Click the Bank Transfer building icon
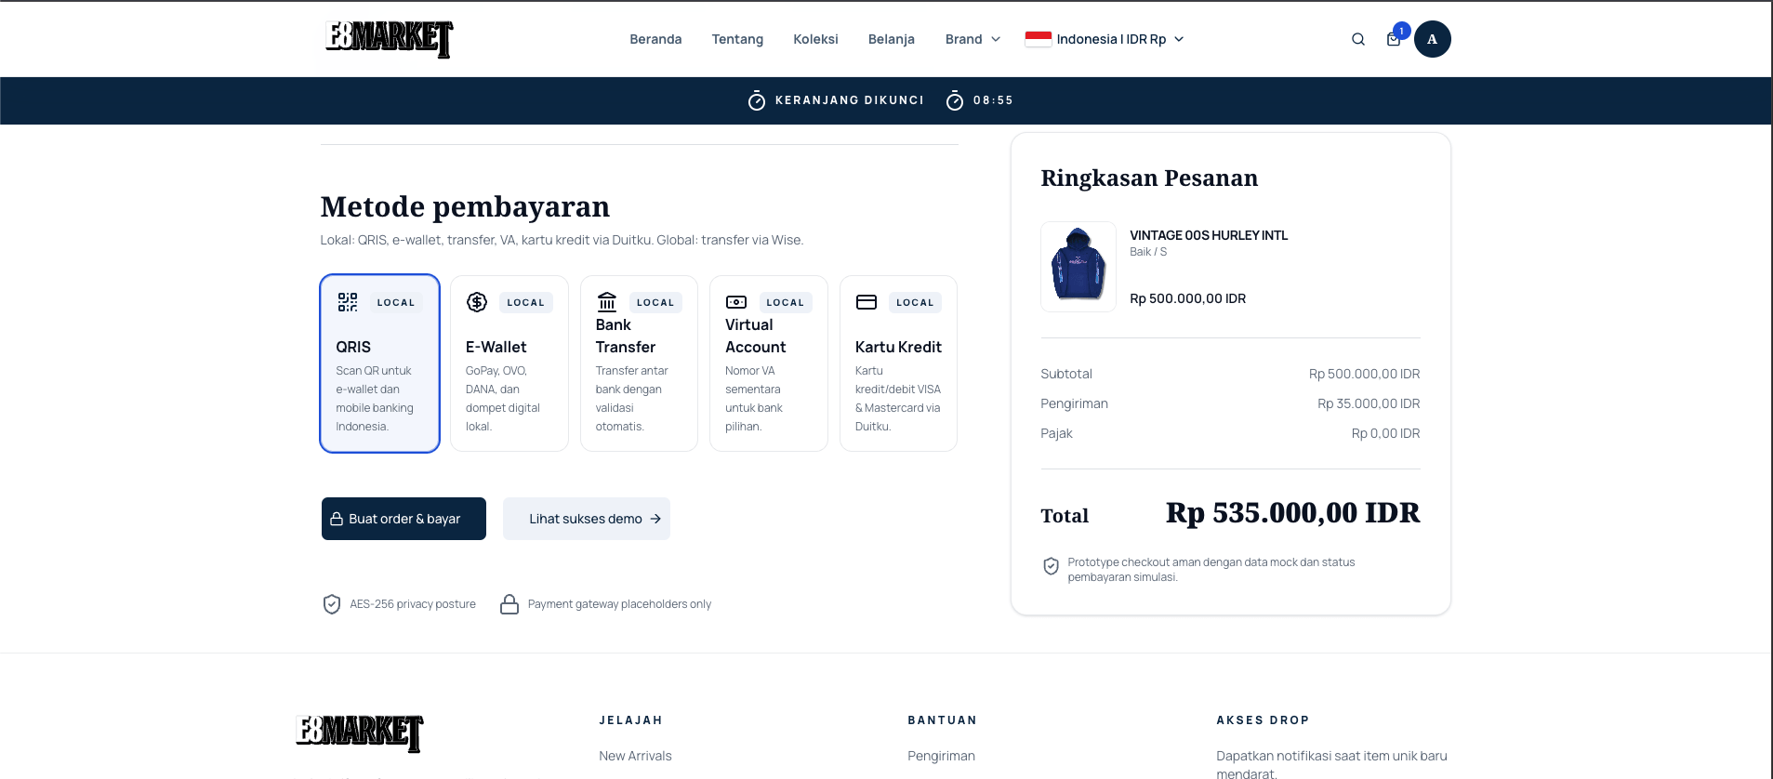The height and width of the screenshot is (779, 1773). [607, 302]
